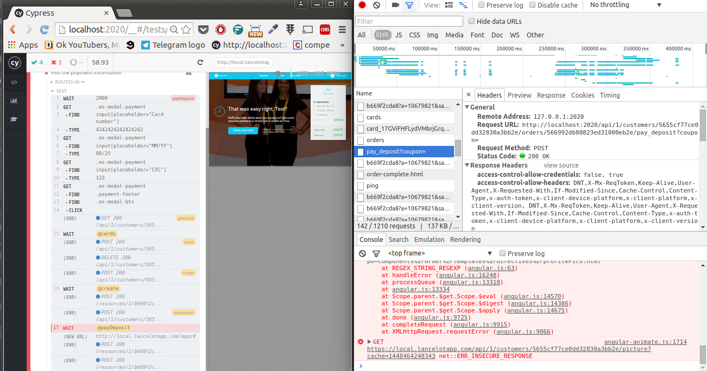Expand the GET error entry in the console
Image resolution: width=707 pixels, height=371 pixels.
(370, 342)
